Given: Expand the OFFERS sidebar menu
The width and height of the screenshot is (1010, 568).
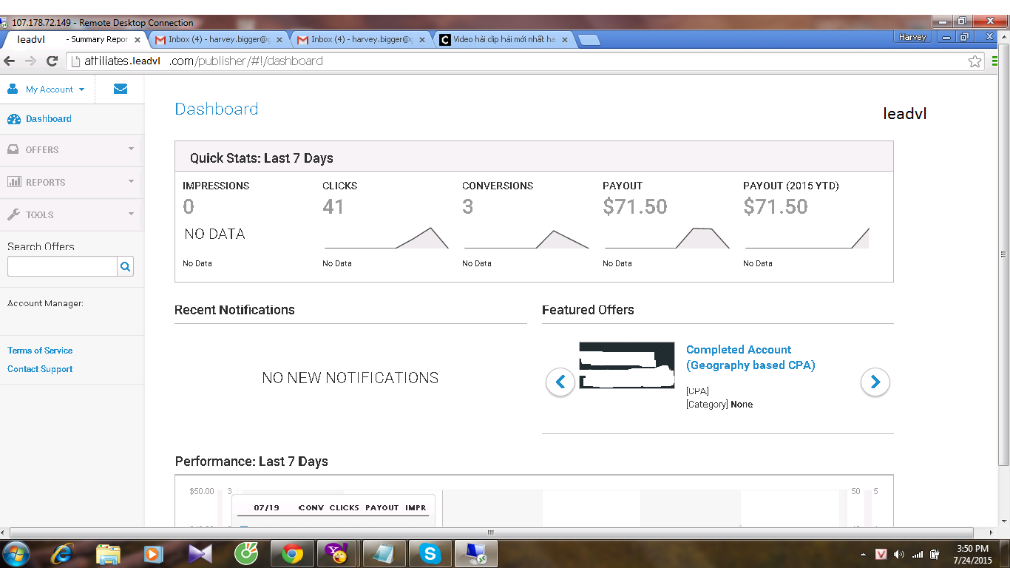Looking at the screenshot, I should click(x=72, y=149).
